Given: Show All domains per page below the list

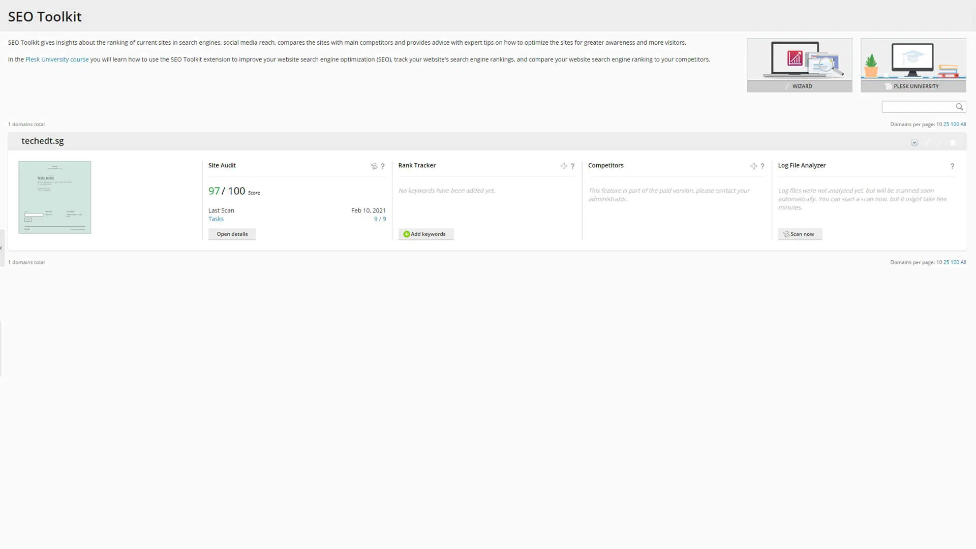Looking at the screenshot, I should coord(963,262).
